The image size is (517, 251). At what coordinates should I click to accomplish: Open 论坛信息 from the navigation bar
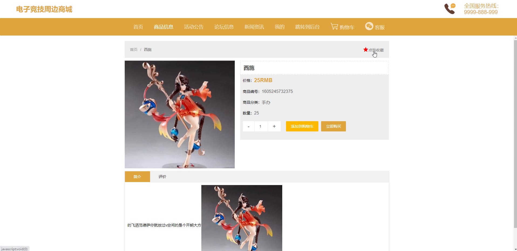tap(224, 27)
